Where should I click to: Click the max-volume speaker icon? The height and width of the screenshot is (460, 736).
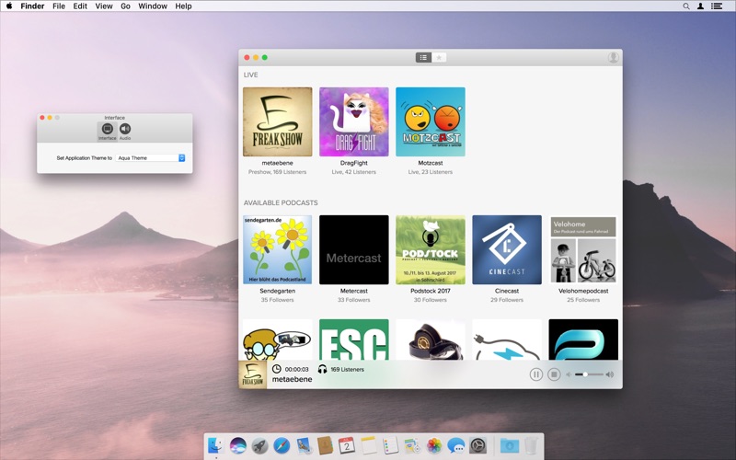(x=610, y=374)
